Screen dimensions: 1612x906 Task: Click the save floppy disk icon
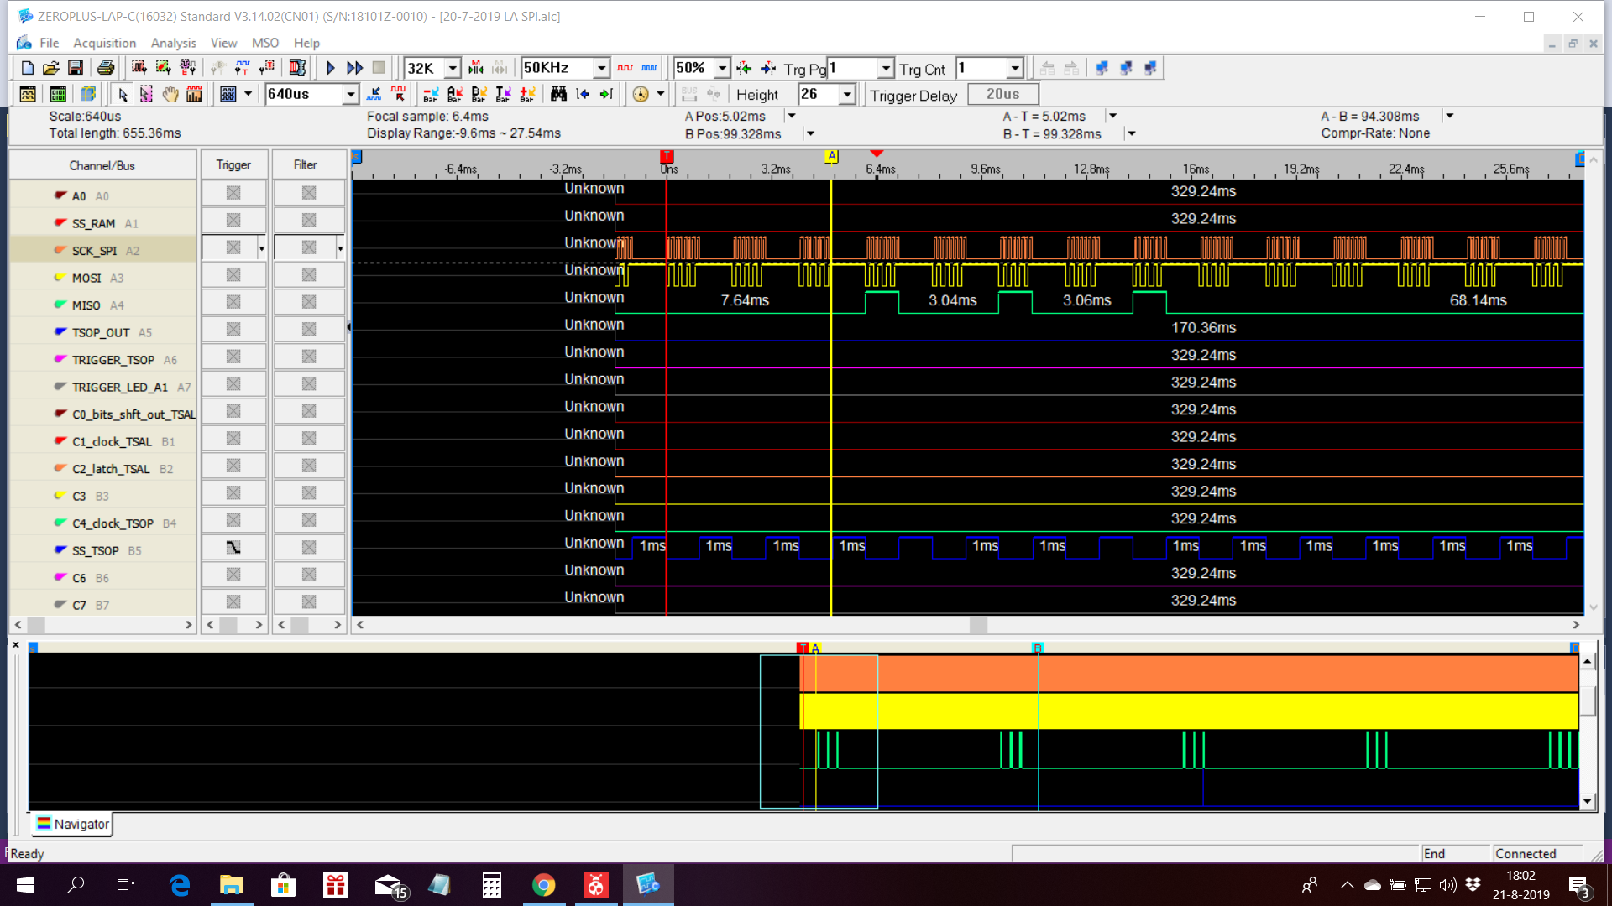pos(76,68)
